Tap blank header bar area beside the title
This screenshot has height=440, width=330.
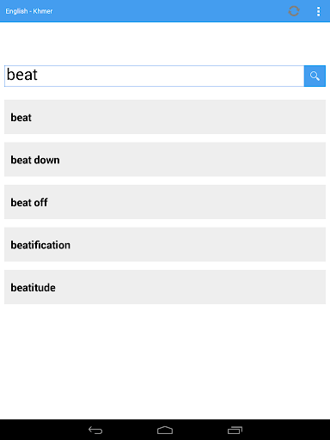click(x=169, y=11)
